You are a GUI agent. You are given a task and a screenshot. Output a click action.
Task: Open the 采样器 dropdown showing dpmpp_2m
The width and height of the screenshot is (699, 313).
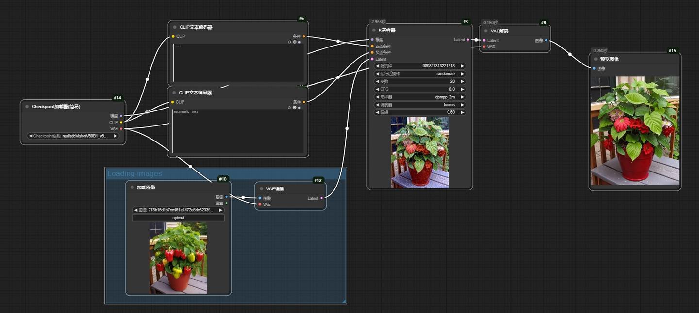click(x=420, y=97)
